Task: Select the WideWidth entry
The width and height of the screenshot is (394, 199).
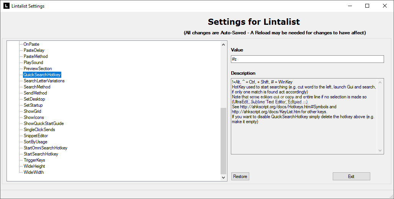Action: [34, 172]
